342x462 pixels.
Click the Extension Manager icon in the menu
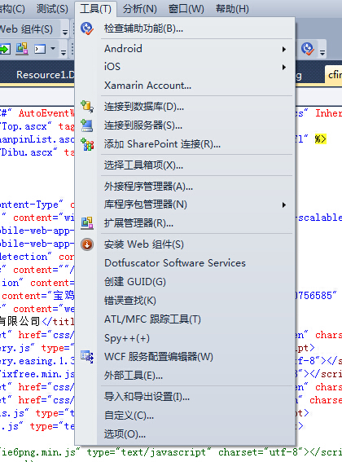pyautogui.click(x=87, y=223)
